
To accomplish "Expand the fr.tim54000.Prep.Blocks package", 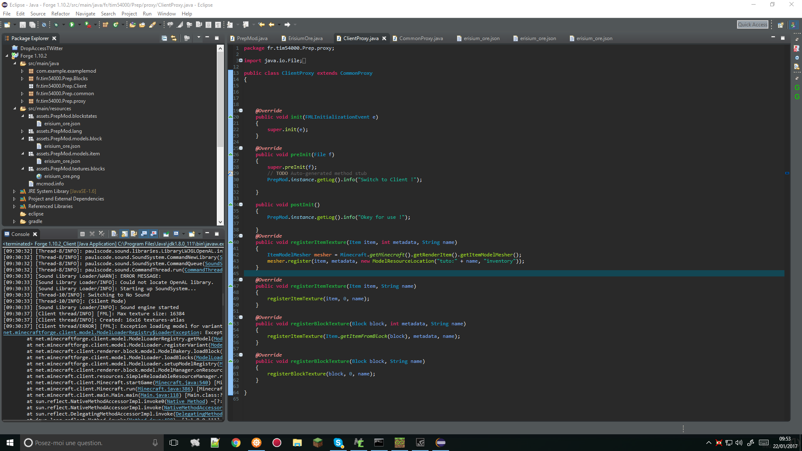I will point(22,79).
